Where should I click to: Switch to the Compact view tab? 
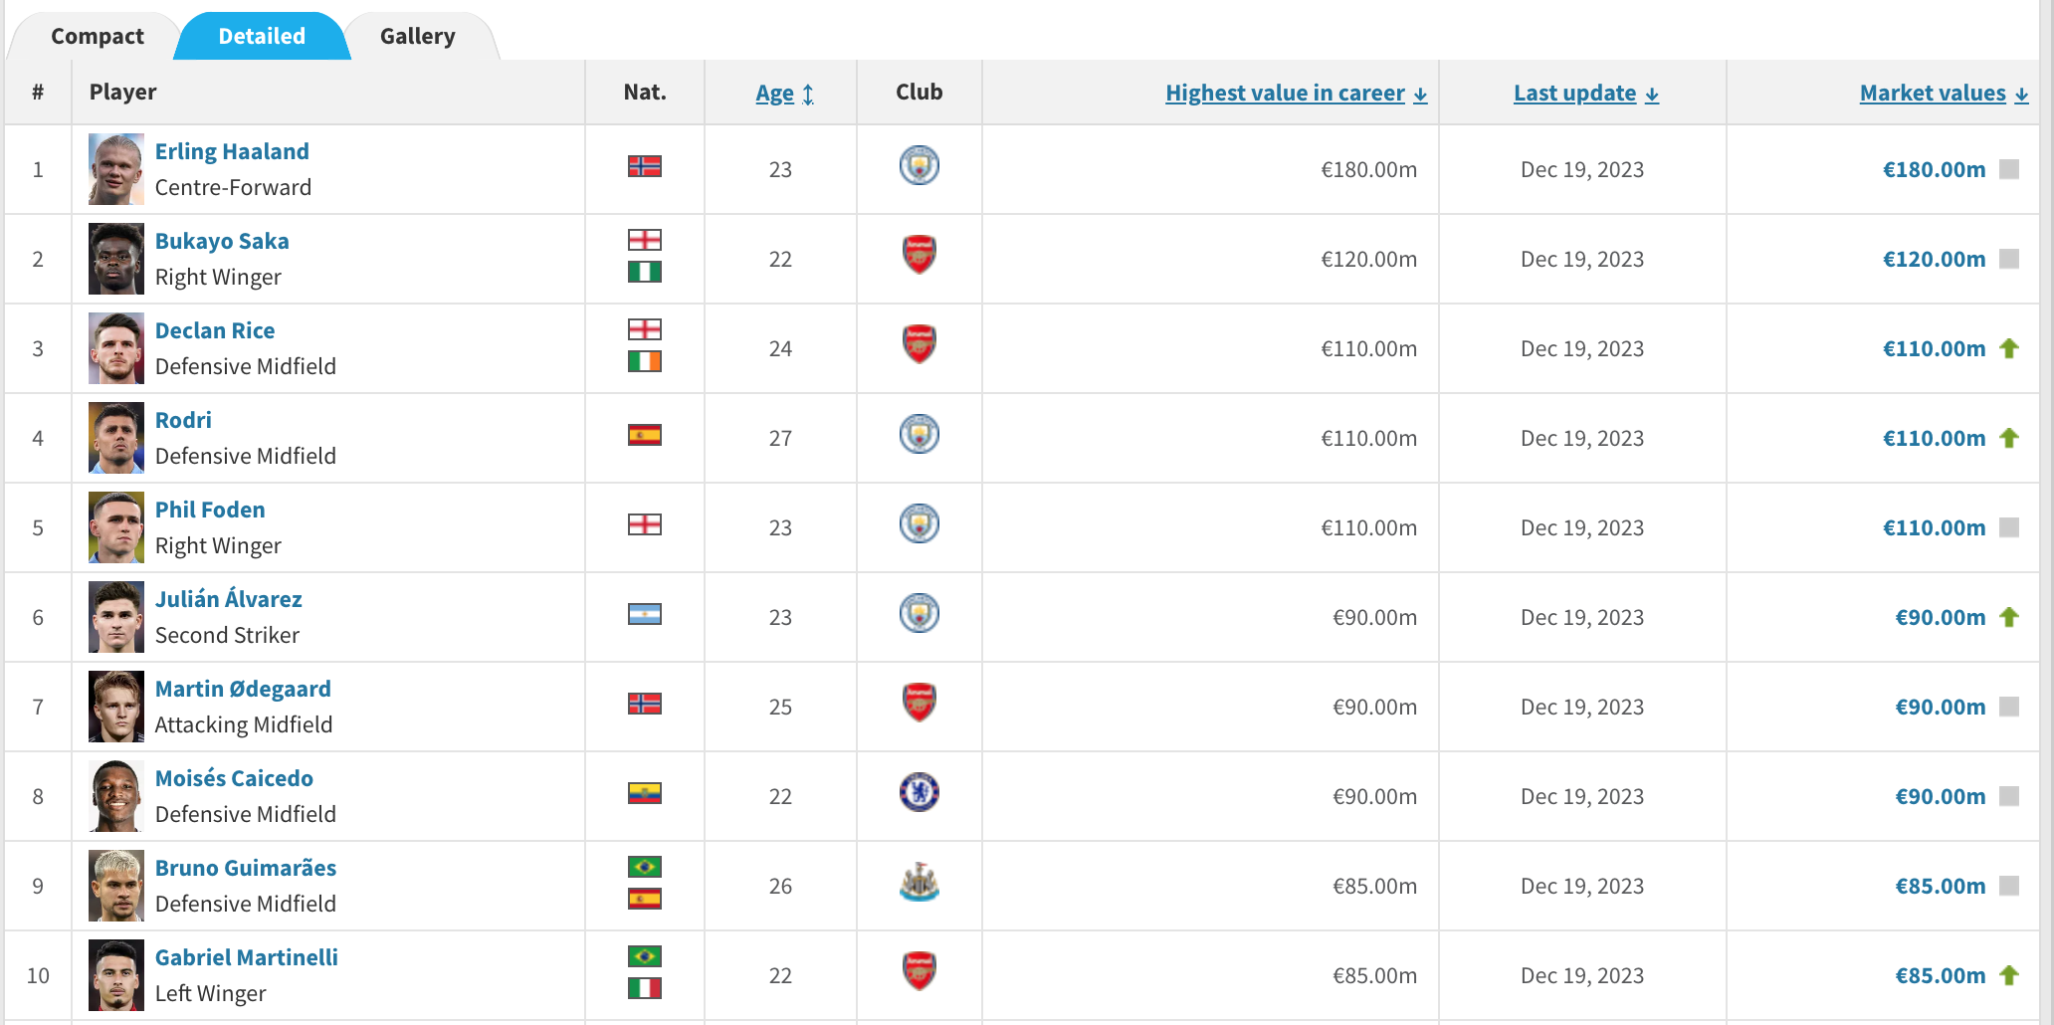(98, 37)
